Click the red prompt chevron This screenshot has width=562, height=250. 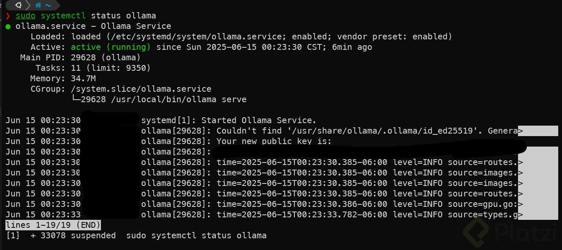click(x=8, y=16)
